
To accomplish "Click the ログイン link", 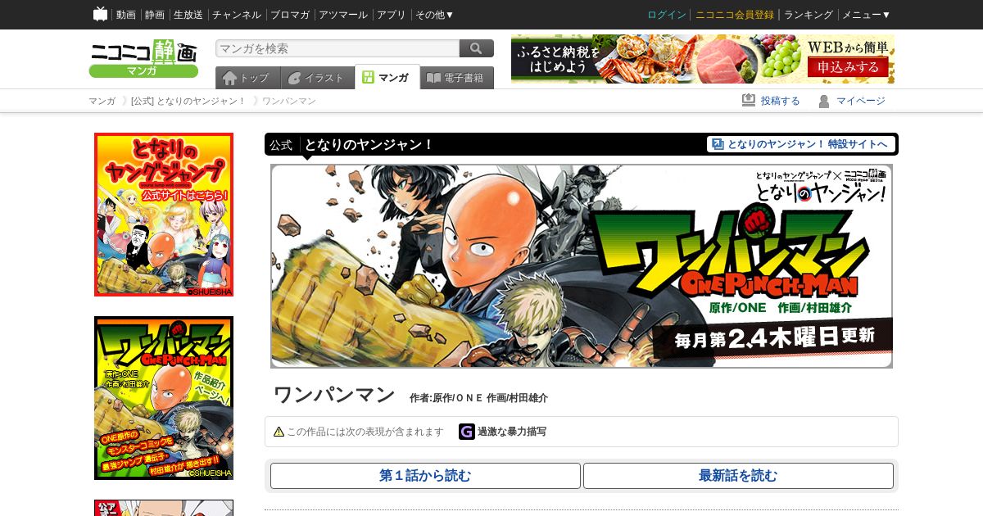I will coord(667,15).
